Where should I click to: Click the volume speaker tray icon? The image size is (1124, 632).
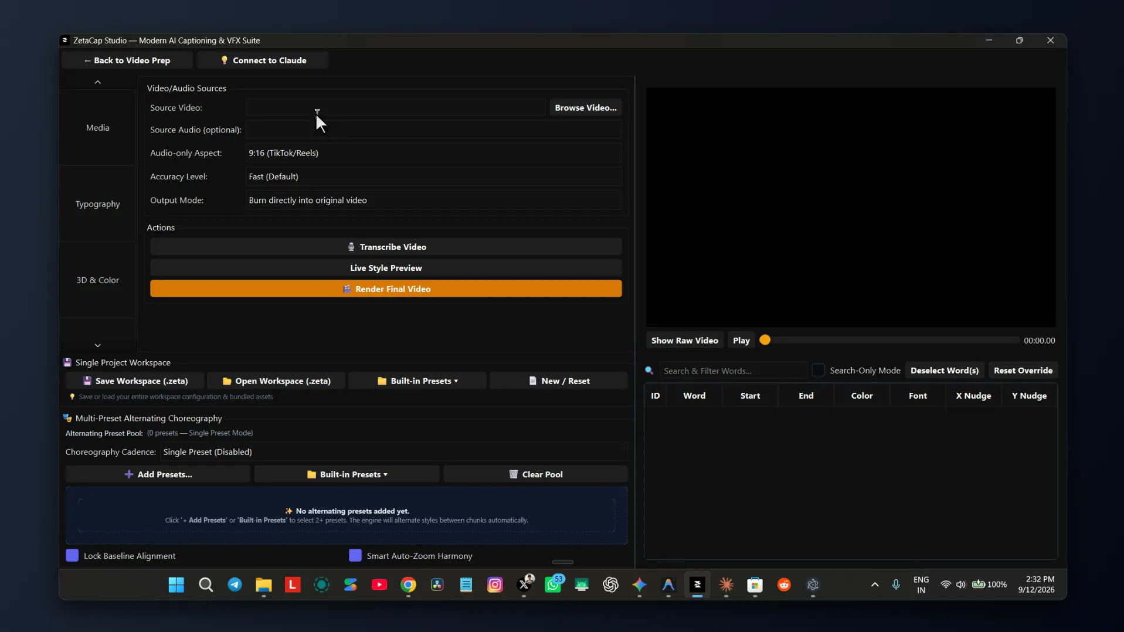pos(960,585)
